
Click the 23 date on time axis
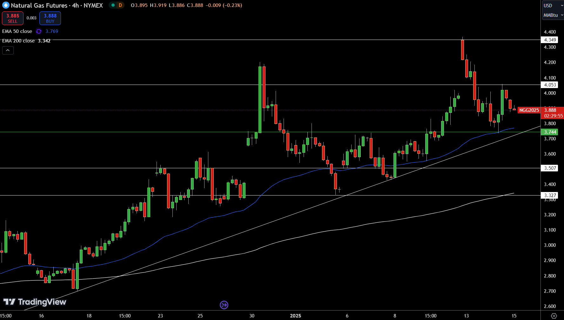click(160, 316)
